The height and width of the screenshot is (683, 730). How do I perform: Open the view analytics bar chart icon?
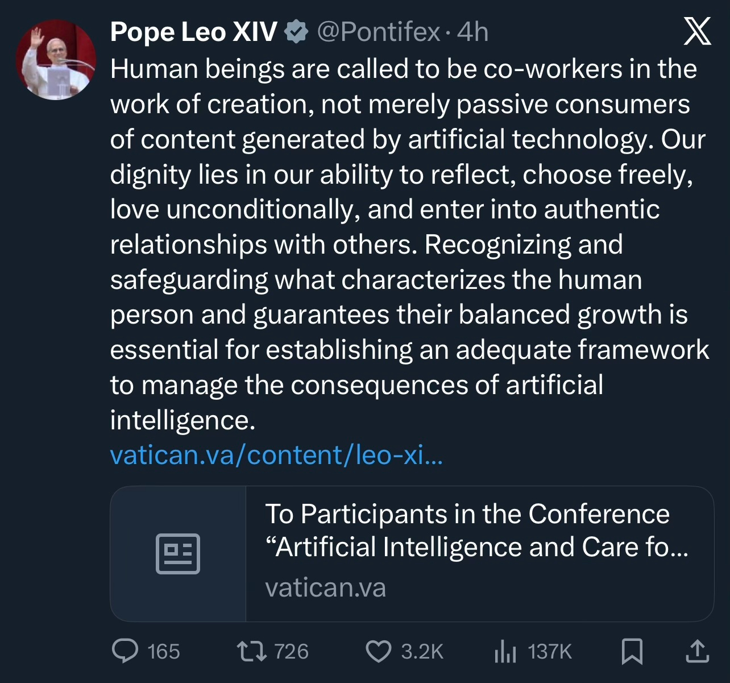point(505,651)
